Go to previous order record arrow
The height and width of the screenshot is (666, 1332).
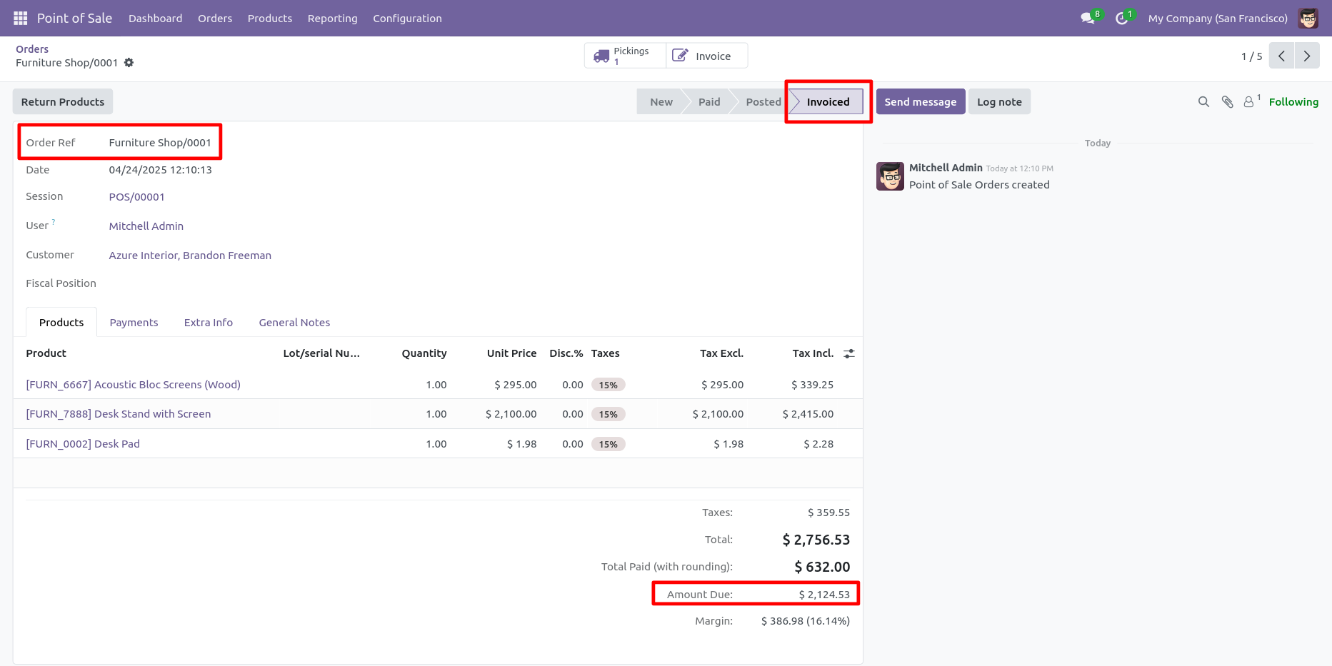1281,56
